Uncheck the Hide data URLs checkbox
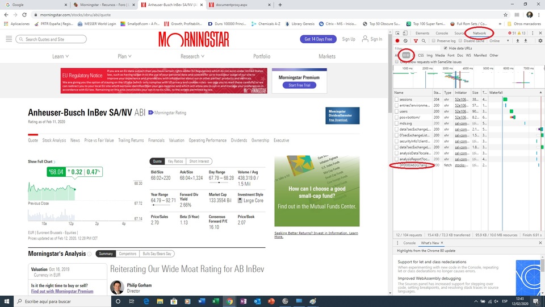The height and width of the screenshot is (307, 545). coord(446,48)
